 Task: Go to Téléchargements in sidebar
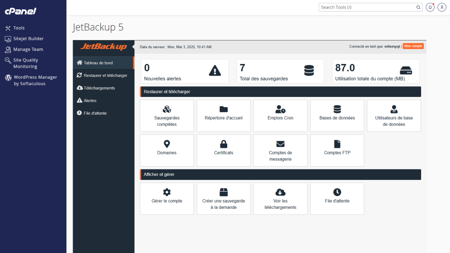point(103,88)
